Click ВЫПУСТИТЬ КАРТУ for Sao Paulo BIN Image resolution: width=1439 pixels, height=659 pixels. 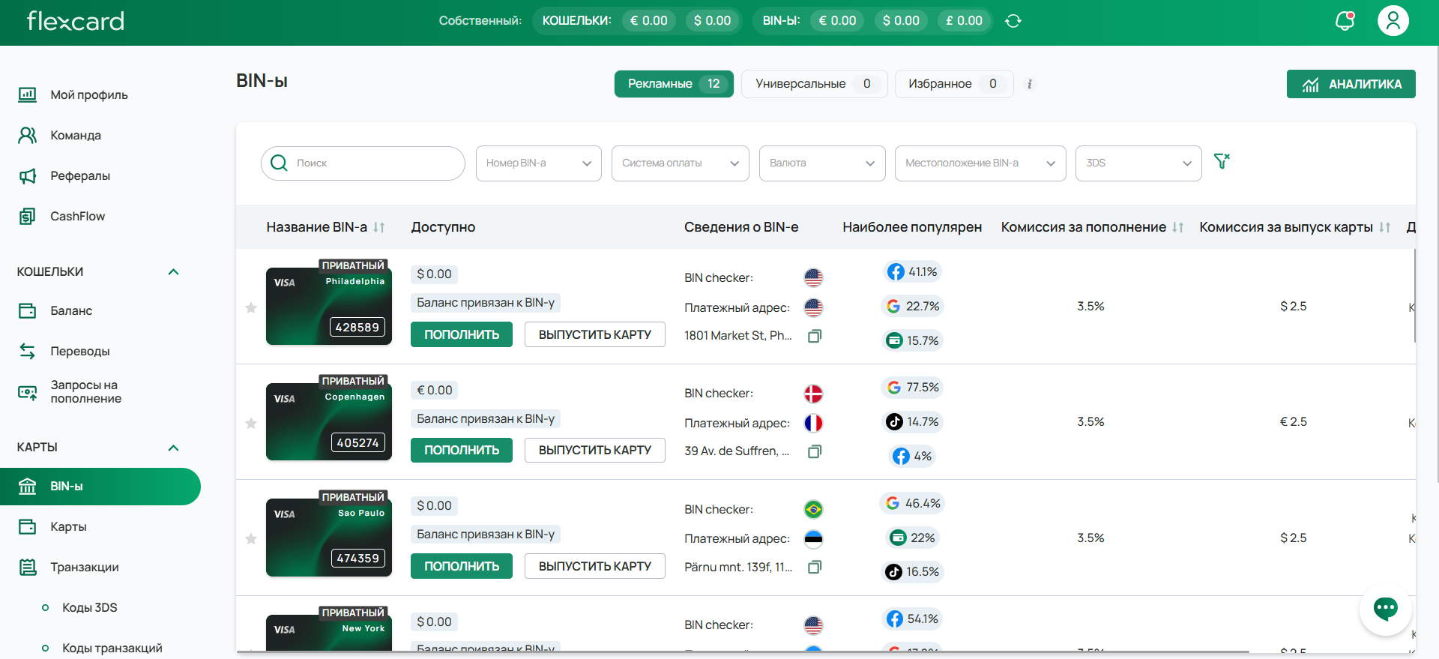click(595, 566)
